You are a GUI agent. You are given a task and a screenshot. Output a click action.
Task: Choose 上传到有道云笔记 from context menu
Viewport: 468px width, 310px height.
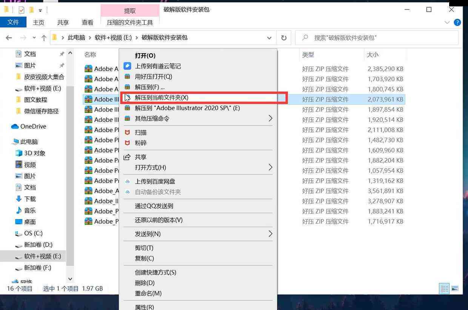158,66
